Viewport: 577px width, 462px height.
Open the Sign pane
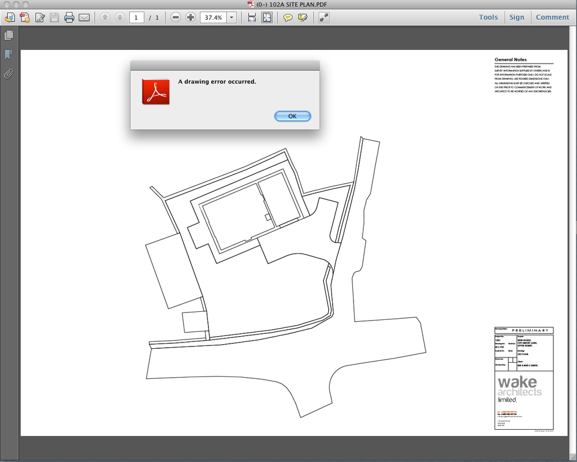[x=517, y=17]
